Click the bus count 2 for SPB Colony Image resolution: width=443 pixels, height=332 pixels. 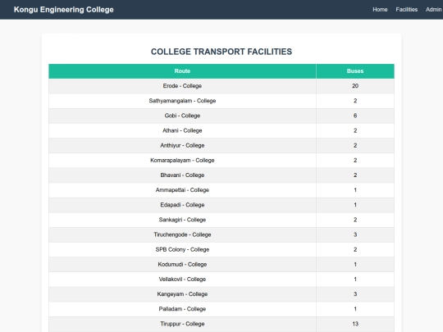coord(355,249)
